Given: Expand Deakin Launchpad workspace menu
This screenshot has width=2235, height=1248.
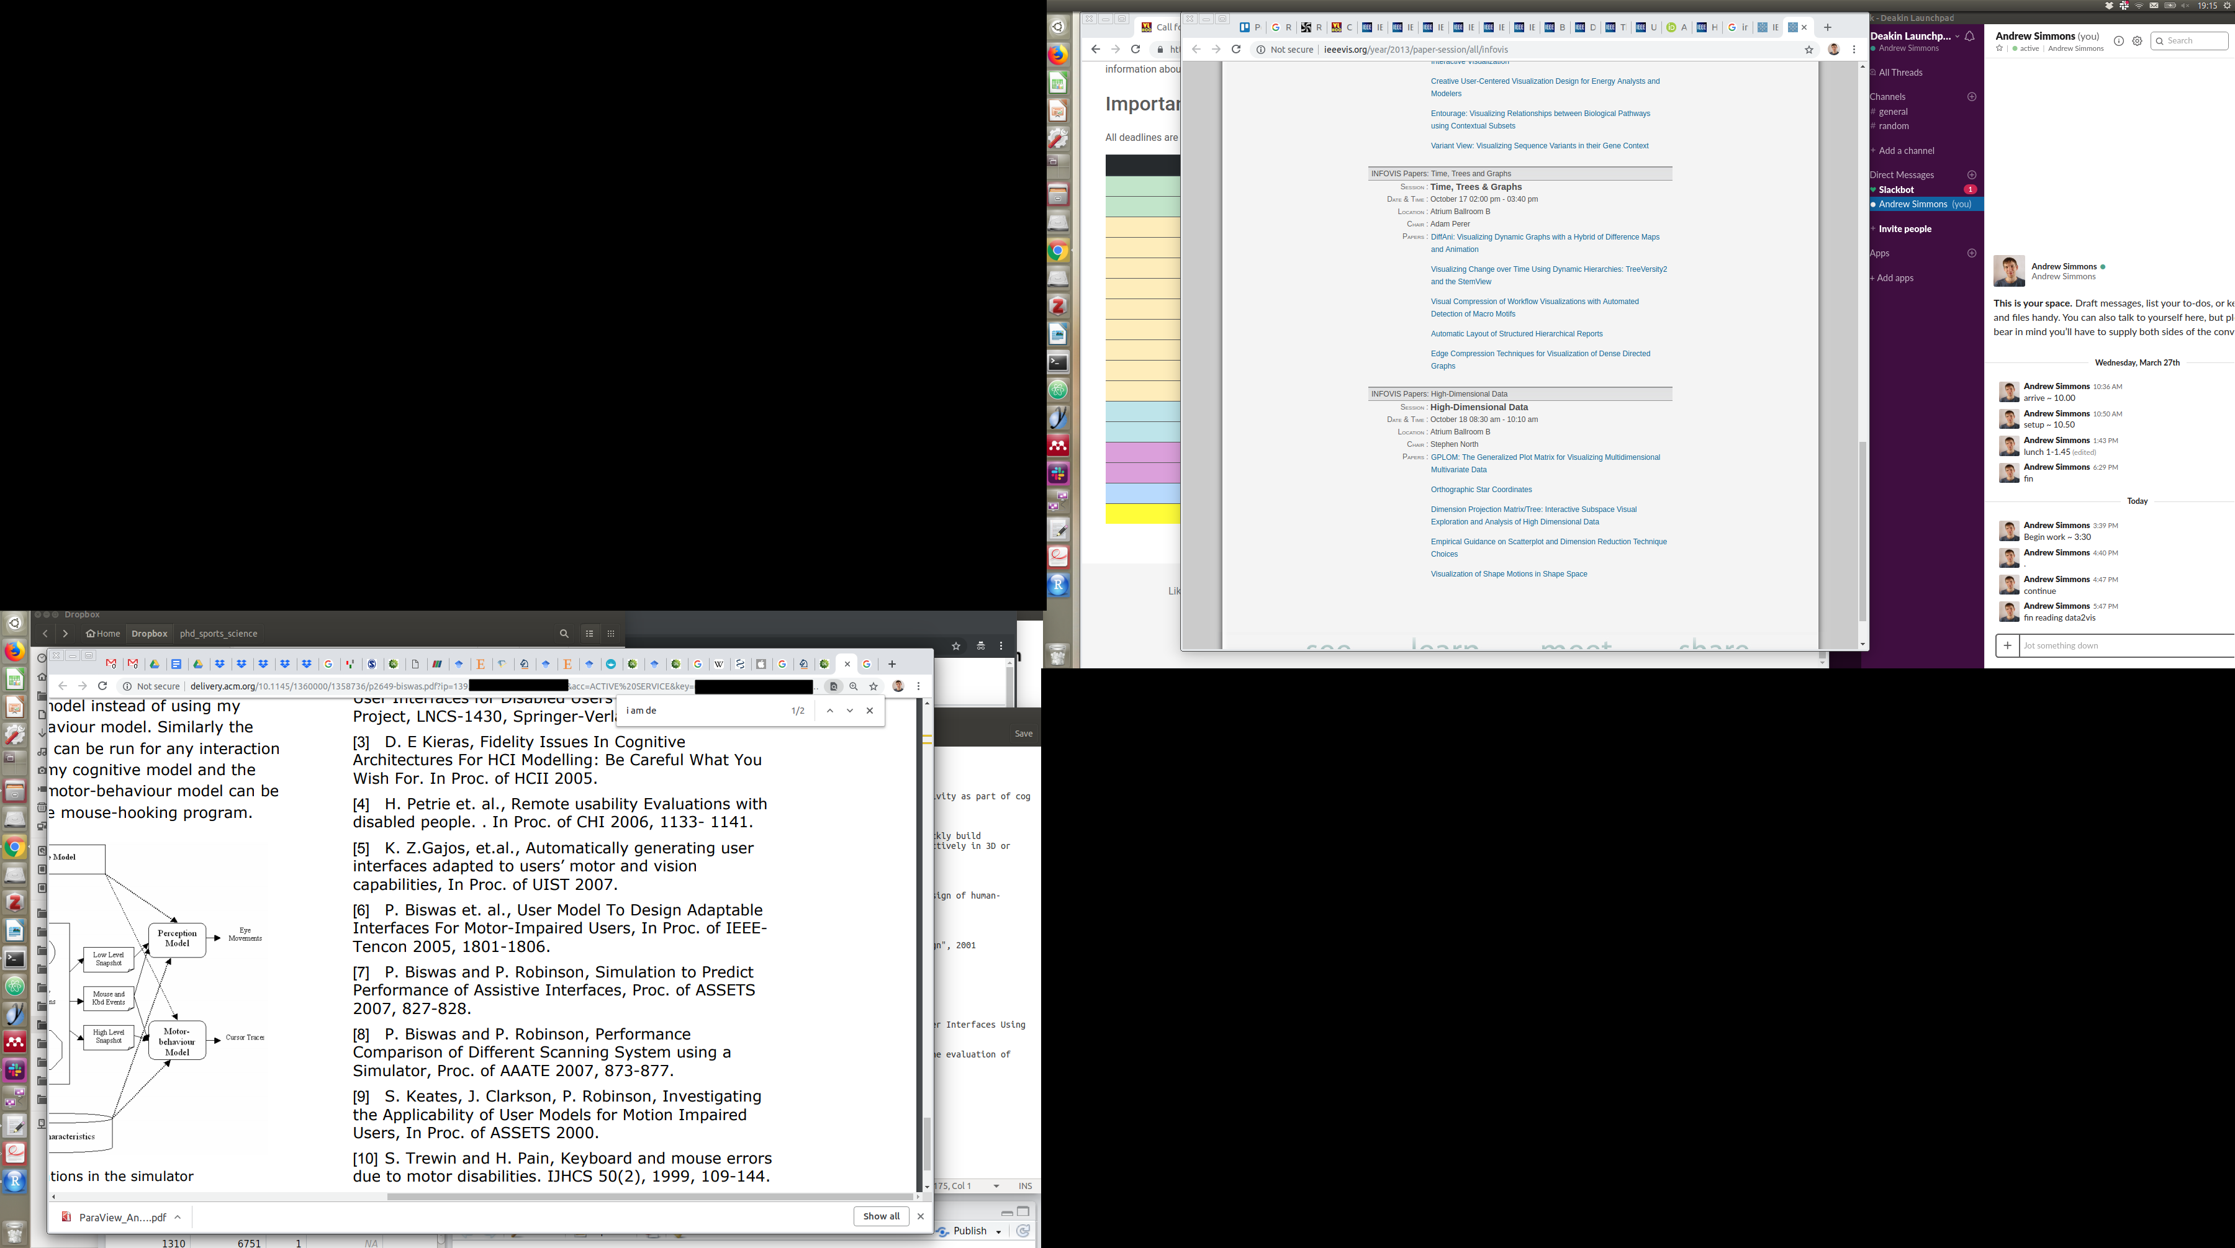Looking at the screenshot, I should coord(1957,37).
